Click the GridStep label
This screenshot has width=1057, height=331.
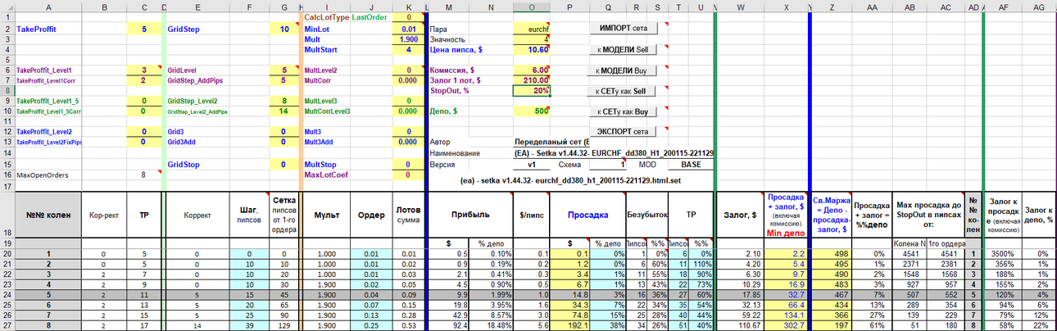pos(184,29)
